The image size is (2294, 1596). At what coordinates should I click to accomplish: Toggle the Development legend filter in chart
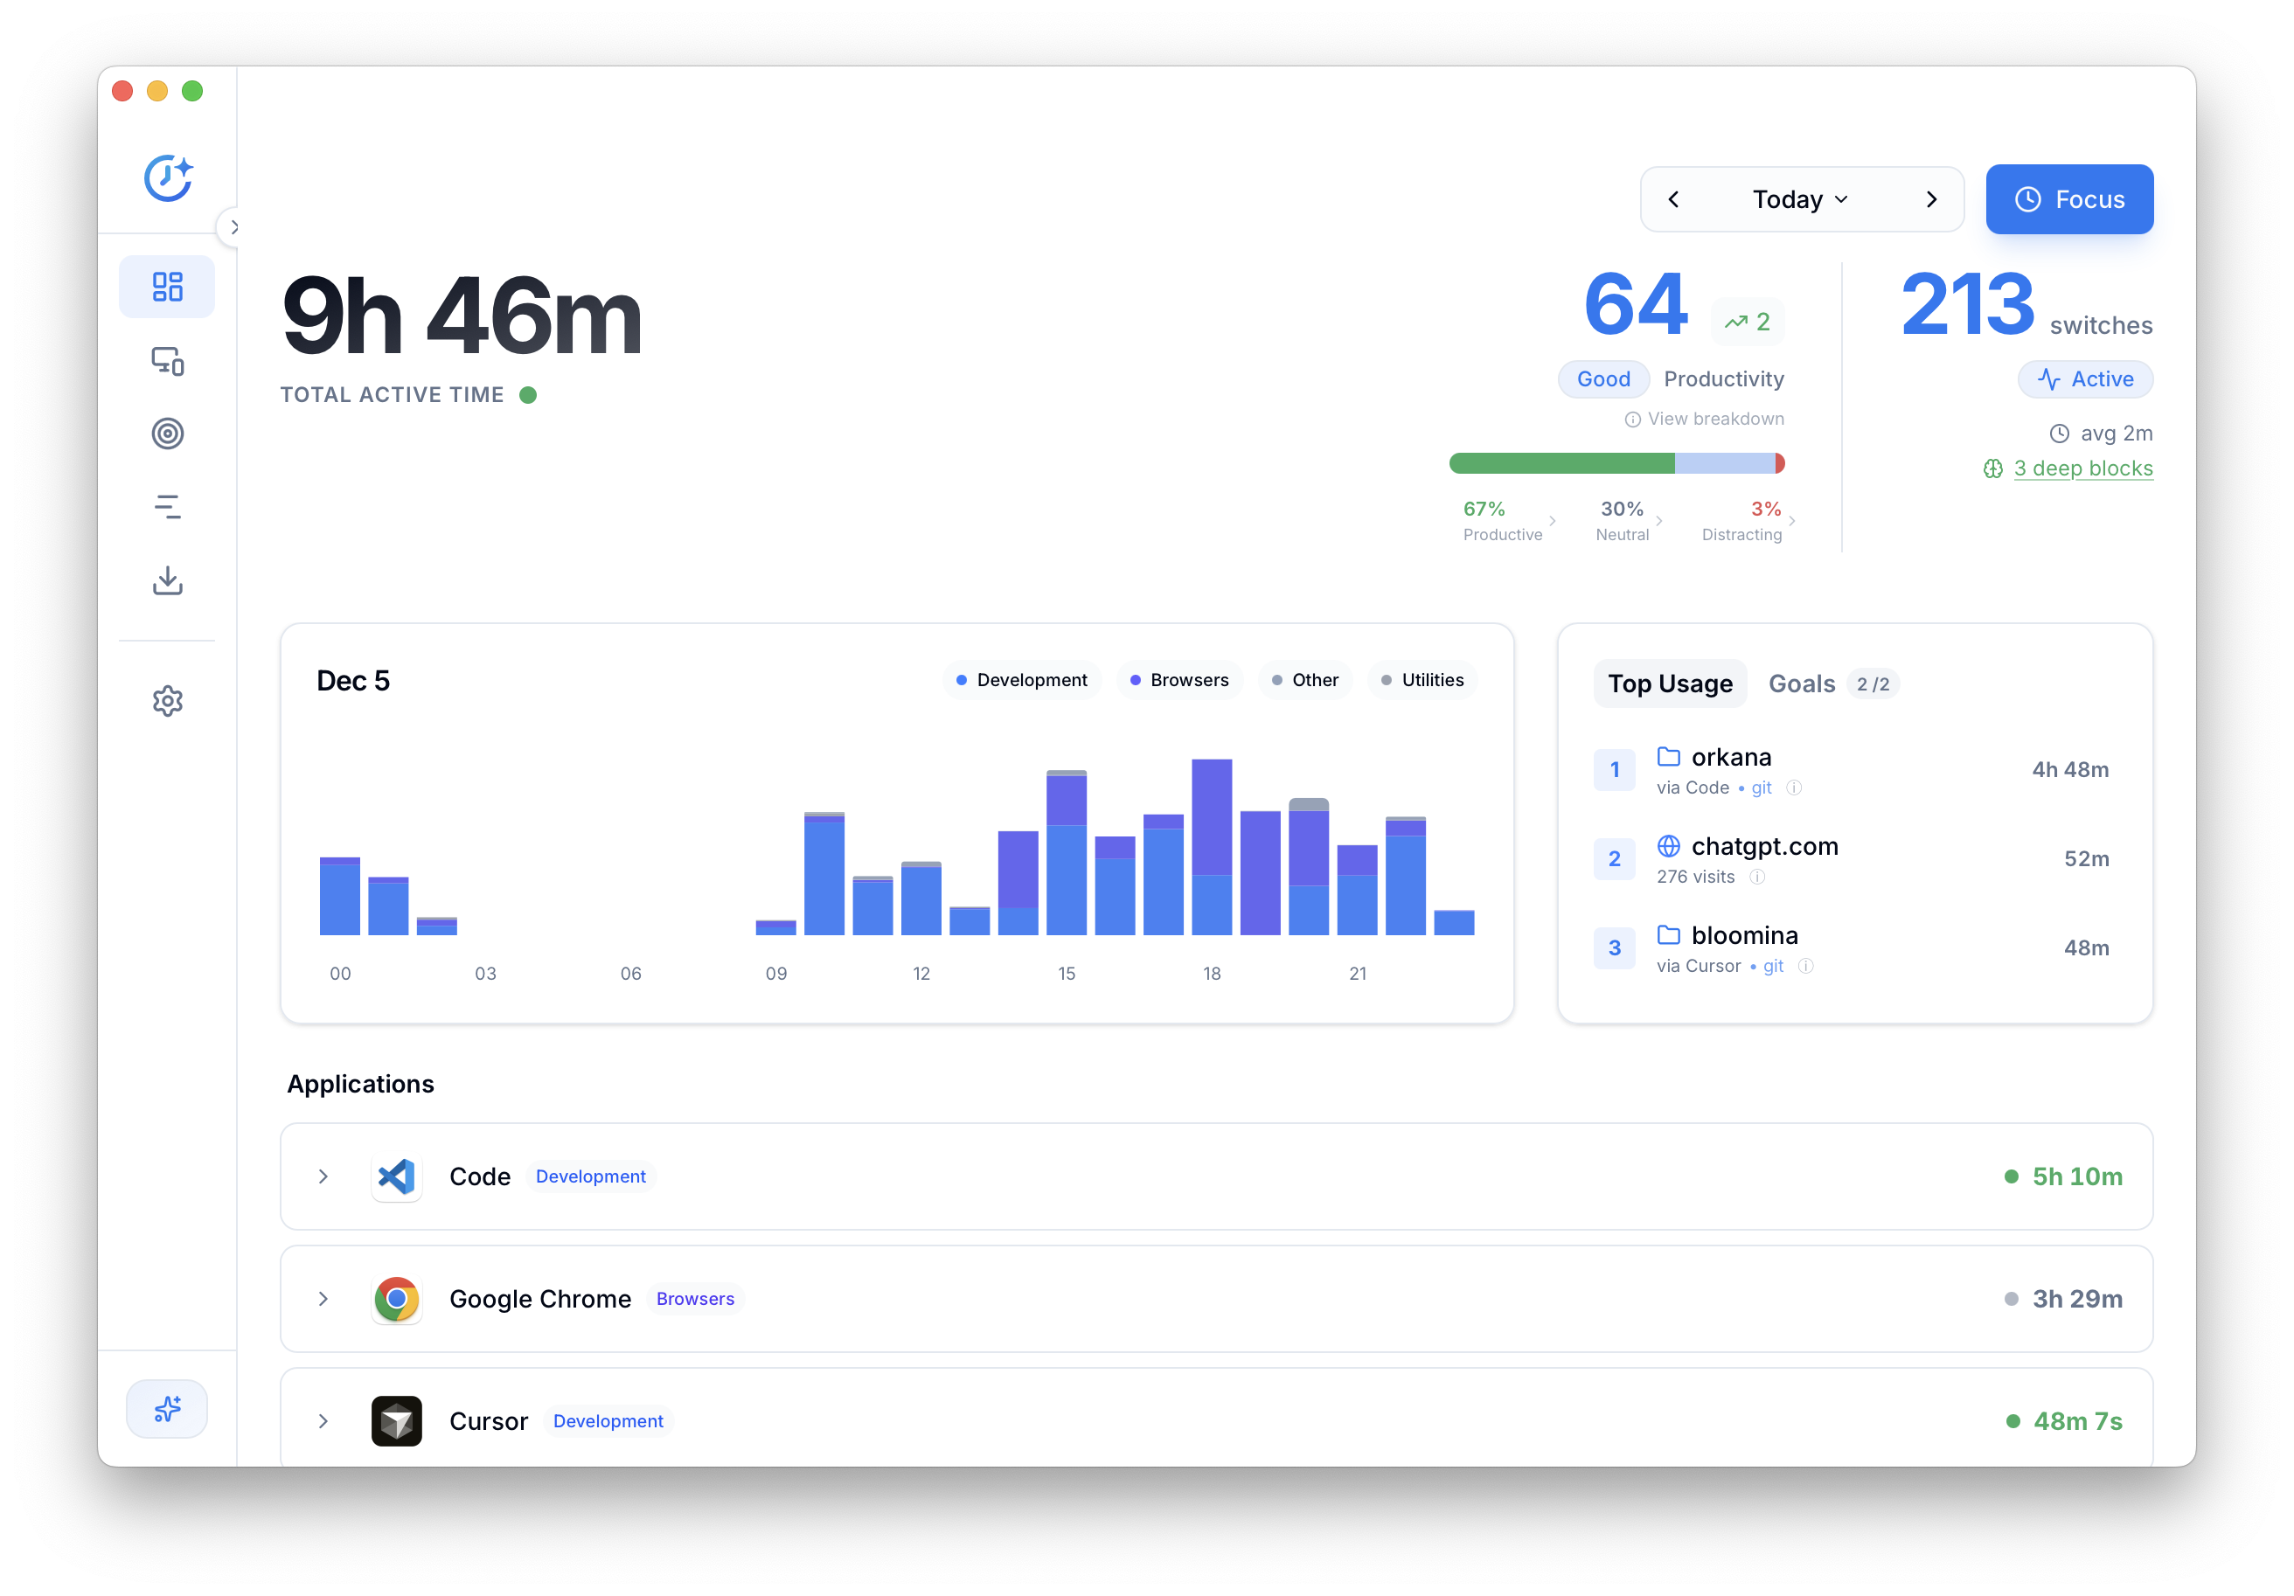tap(1021, 680)
